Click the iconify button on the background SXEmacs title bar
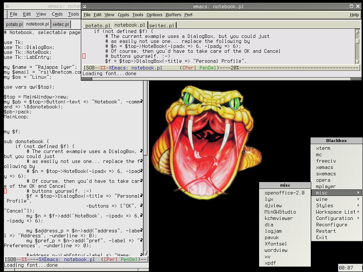Screen dimensions: 363x272 [x=7, y=6]
